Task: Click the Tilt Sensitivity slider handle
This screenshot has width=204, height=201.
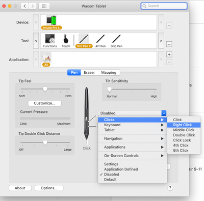Action: [x=109, y=90]
